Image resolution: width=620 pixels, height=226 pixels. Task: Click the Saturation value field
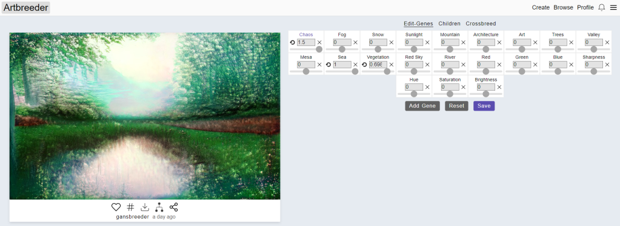[x=450, y=87]
